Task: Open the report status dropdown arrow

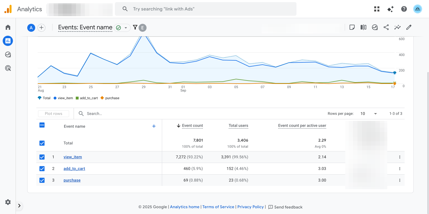Action: coord(126,28)
